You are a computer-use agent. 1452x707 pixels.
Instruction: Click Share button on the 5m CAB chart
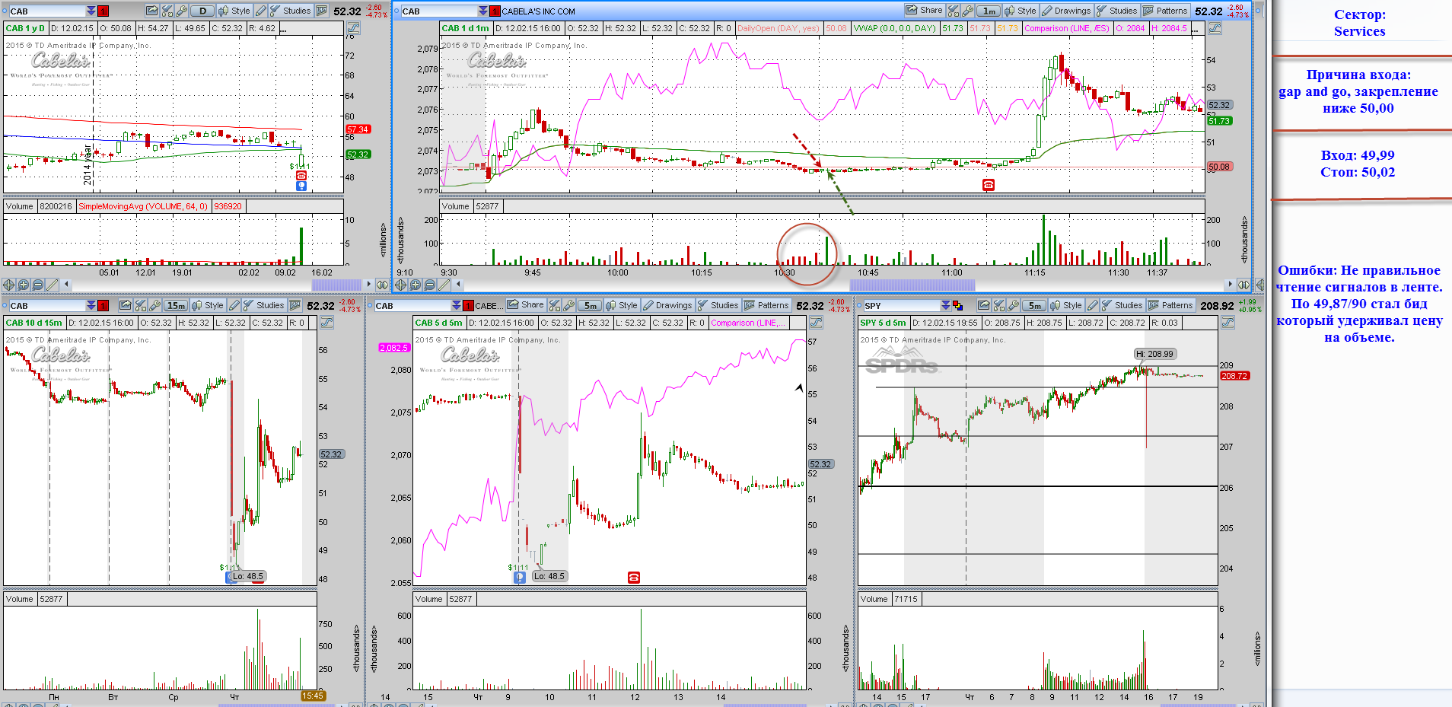526,305
